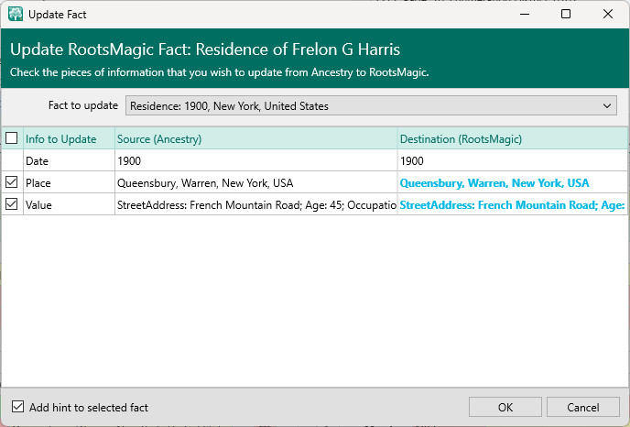Open the Fact to update dropdown

tap(371, 106)
